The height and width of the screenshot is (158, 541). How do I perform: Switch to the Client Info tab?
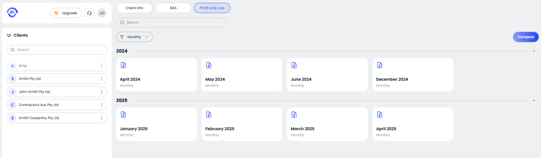(134, 8)
